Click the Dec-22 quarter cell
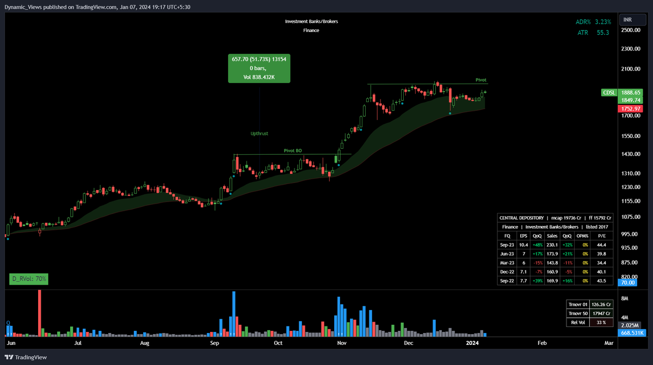Screen dimensions: 653x365 [x=507, y=273]
